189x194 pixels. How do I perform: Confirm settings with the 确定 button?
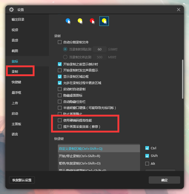click(164, 180)
